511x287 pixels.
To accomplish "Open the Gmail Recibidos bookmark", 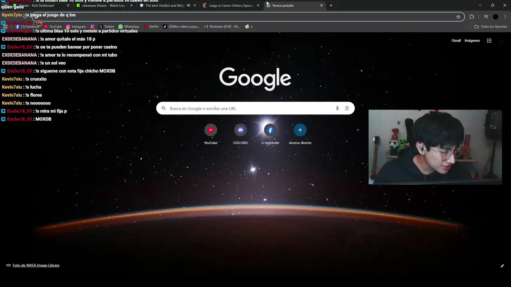I will 222,27.
